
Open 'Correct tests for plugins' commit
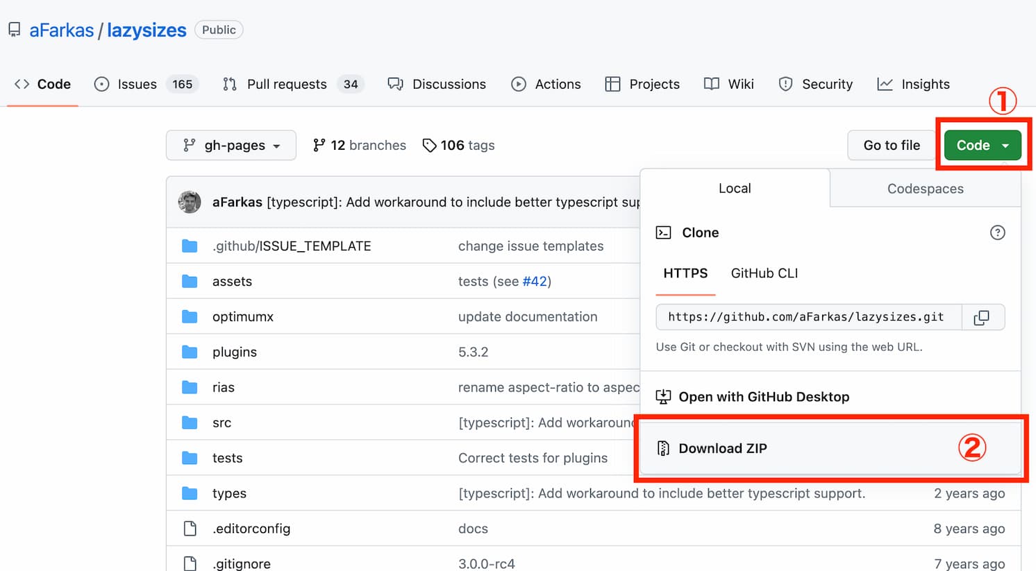click(533, 459)
